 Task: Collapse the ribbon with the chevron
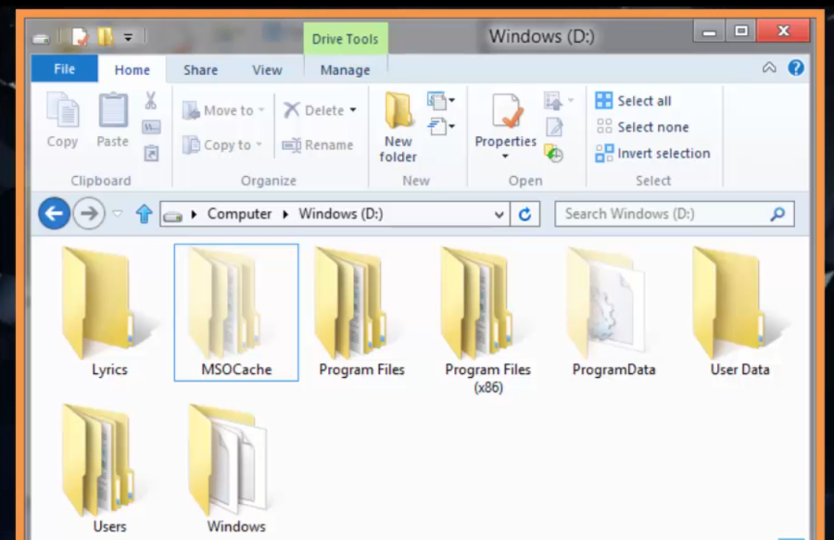pyautogui.click(x=769, y=68)
